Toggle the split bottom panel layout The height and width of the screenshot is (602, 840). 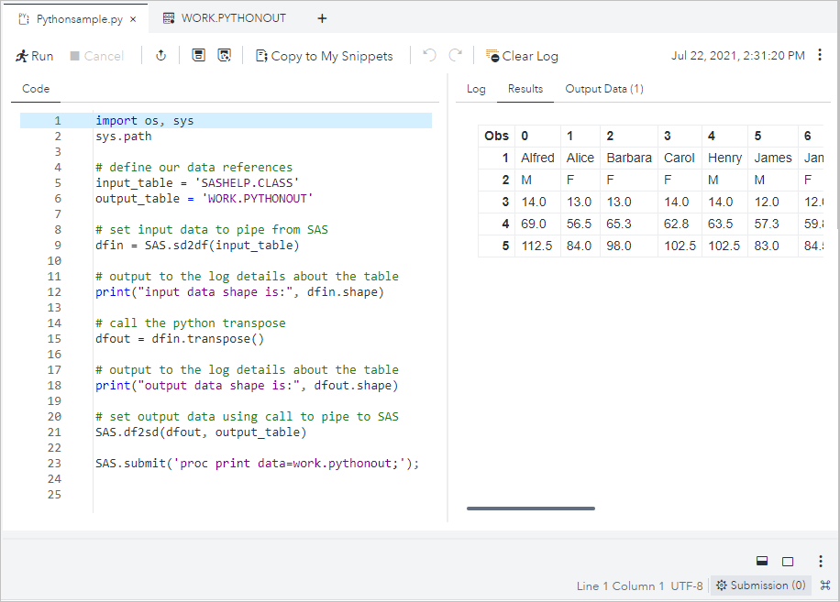point(761,561)
